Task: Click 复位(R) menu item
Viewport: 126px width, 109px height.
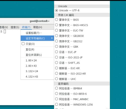Action: tap(37, 49)
